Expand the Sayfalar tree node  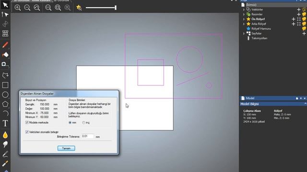pos(244,33)
